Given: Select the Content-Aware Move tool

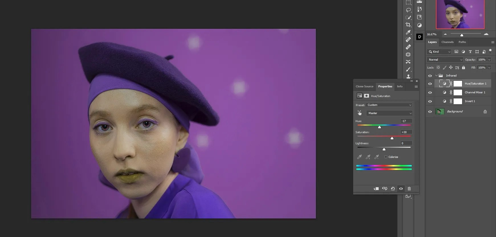Looking at the screenshot, I should pos(408,62).
